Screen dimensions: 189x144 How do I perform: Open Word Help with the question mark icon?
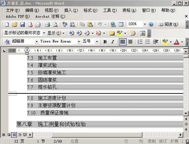tap(151, 24)
